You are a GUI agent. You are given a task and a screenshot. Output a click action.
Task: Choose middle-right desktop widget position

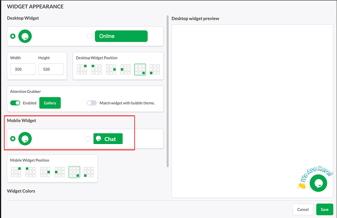111,70
